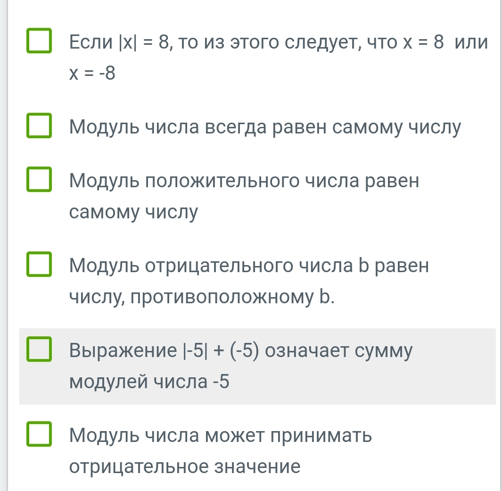Click the label text "Модуль положительного числа равен"
This screenshot has height=491, width=502.
pos(244,181)
